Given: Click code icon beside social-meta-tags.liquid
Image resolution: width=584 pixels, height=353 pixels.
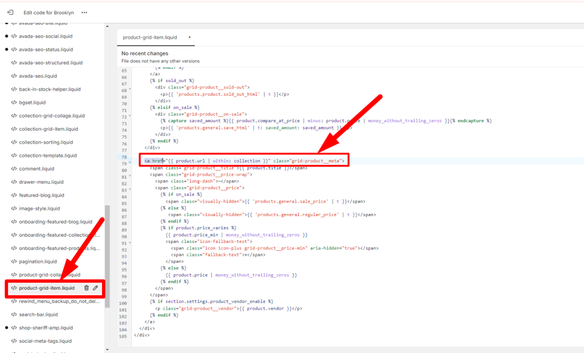Looking at the screenshot, I should pos(14,340).
